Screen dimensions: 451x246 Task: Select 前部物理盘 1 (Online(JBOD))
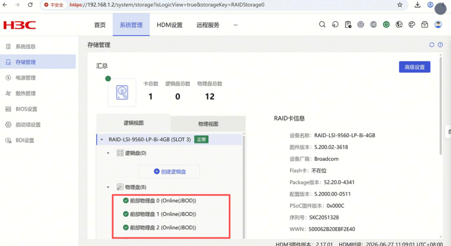click(x=163, y=214)
